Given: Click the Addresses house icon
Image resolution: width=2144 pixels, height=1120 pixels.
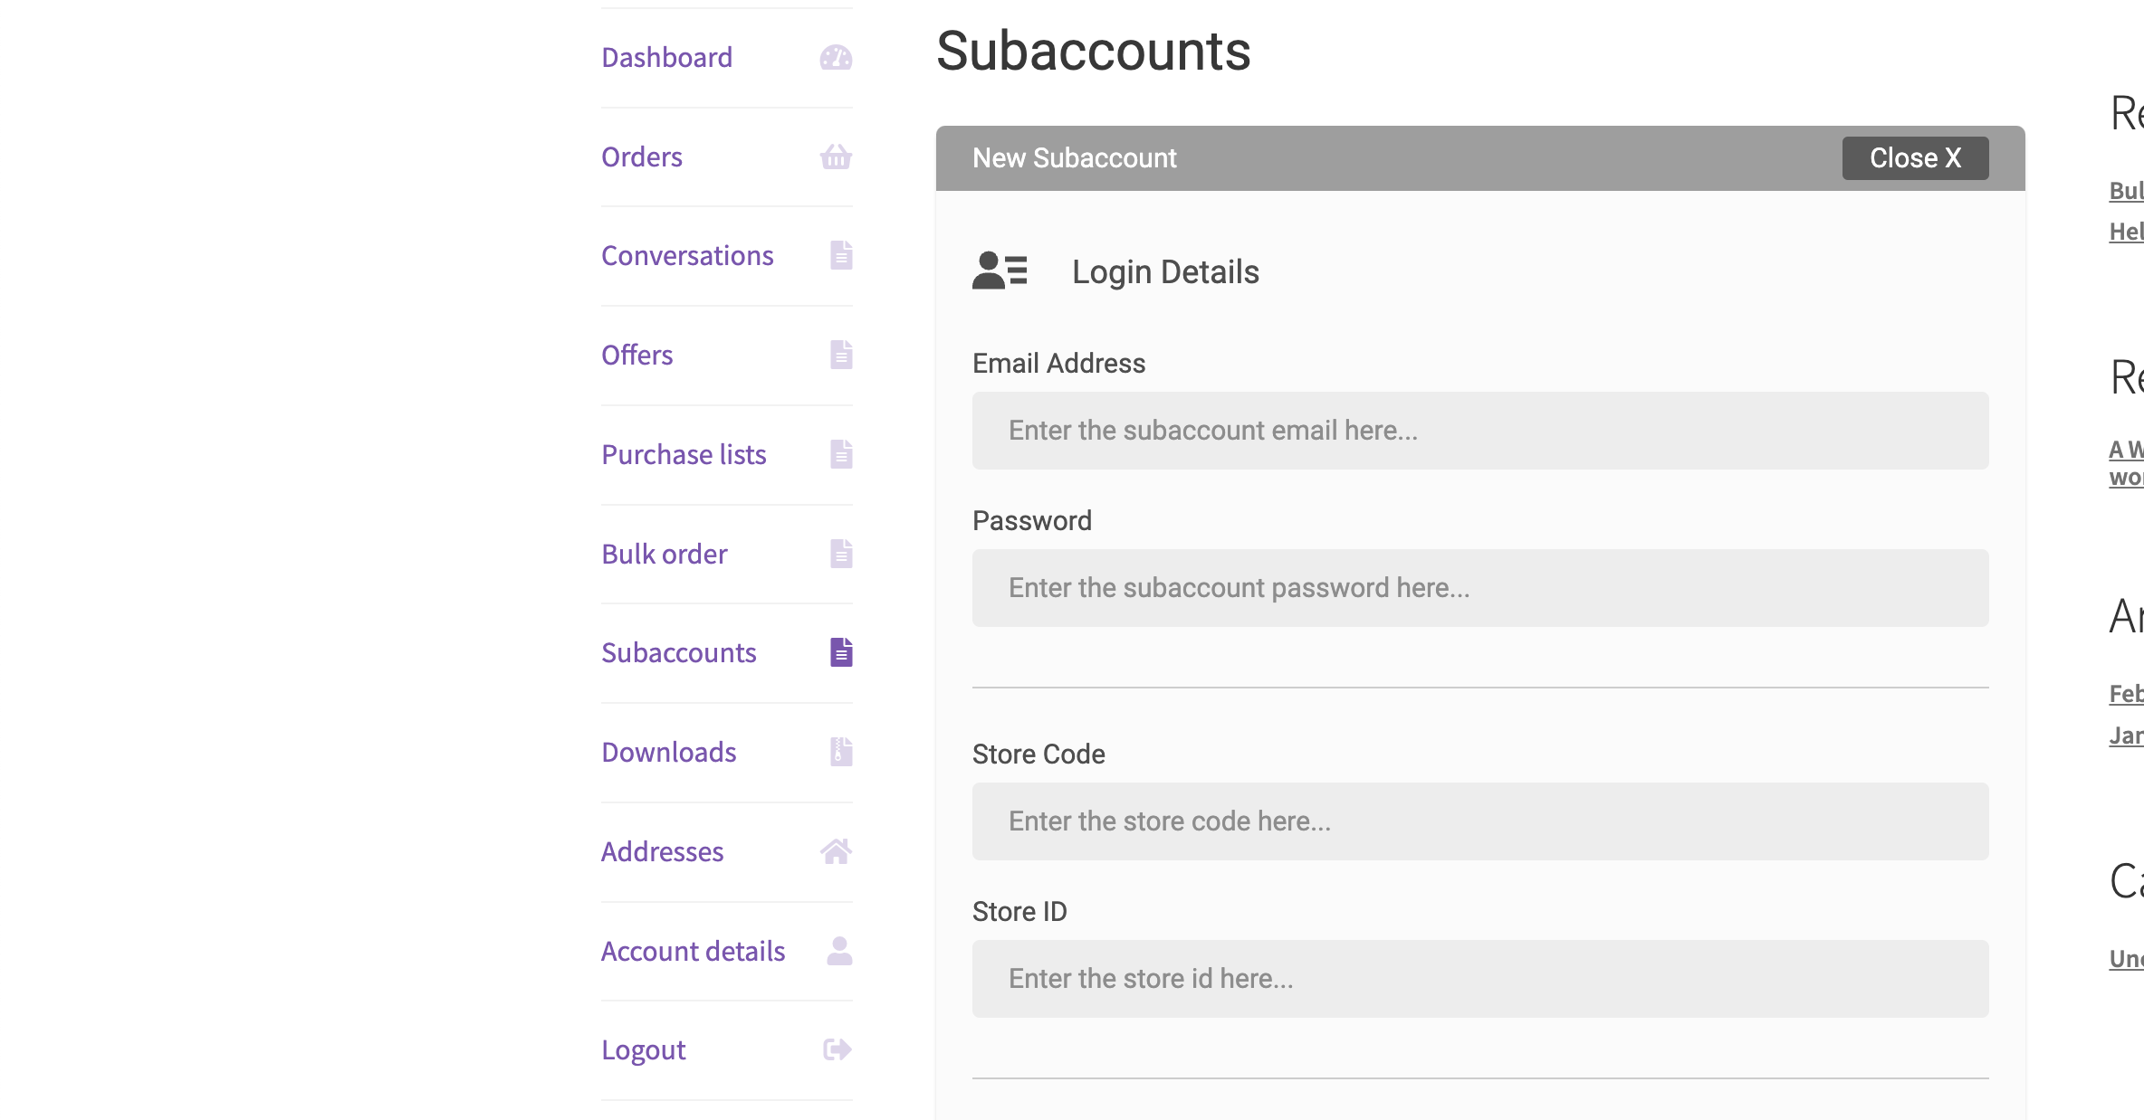Looking at the screenshot, I should click(836, 851).
